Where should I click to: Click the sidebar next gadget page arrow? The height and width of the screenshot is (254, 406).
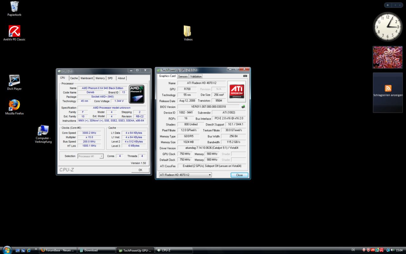pyautogui.click(x=399, y=5)
